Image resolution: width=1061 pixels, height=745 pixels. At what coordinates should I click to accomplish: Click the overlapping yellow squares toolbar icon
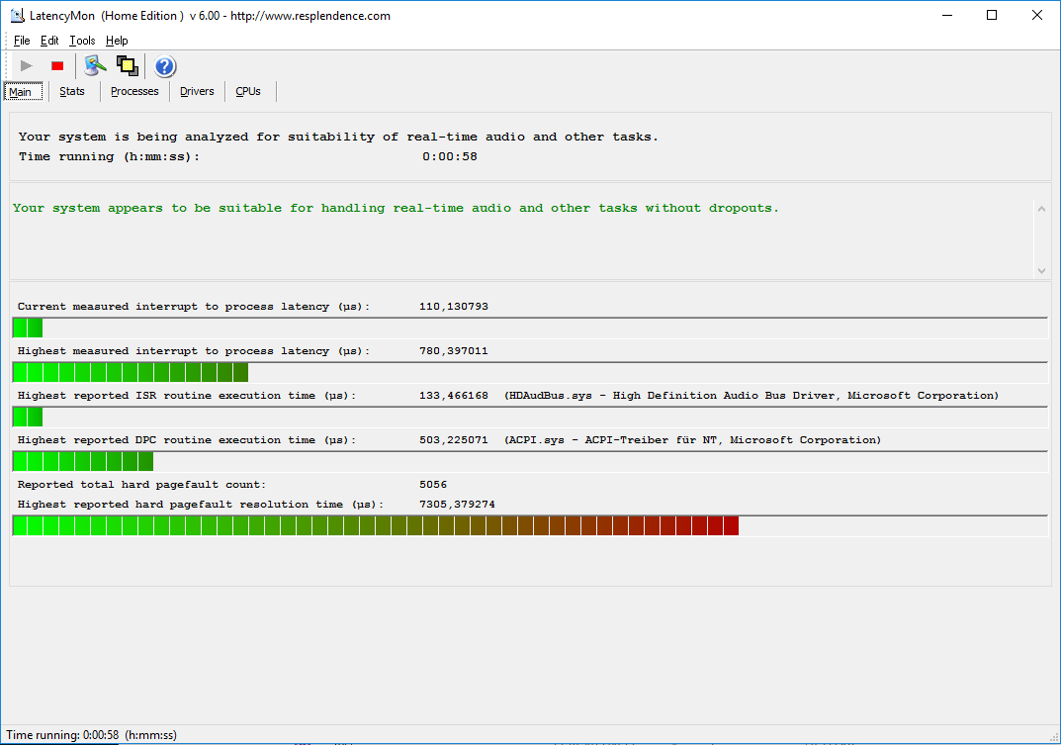[128, 65]
